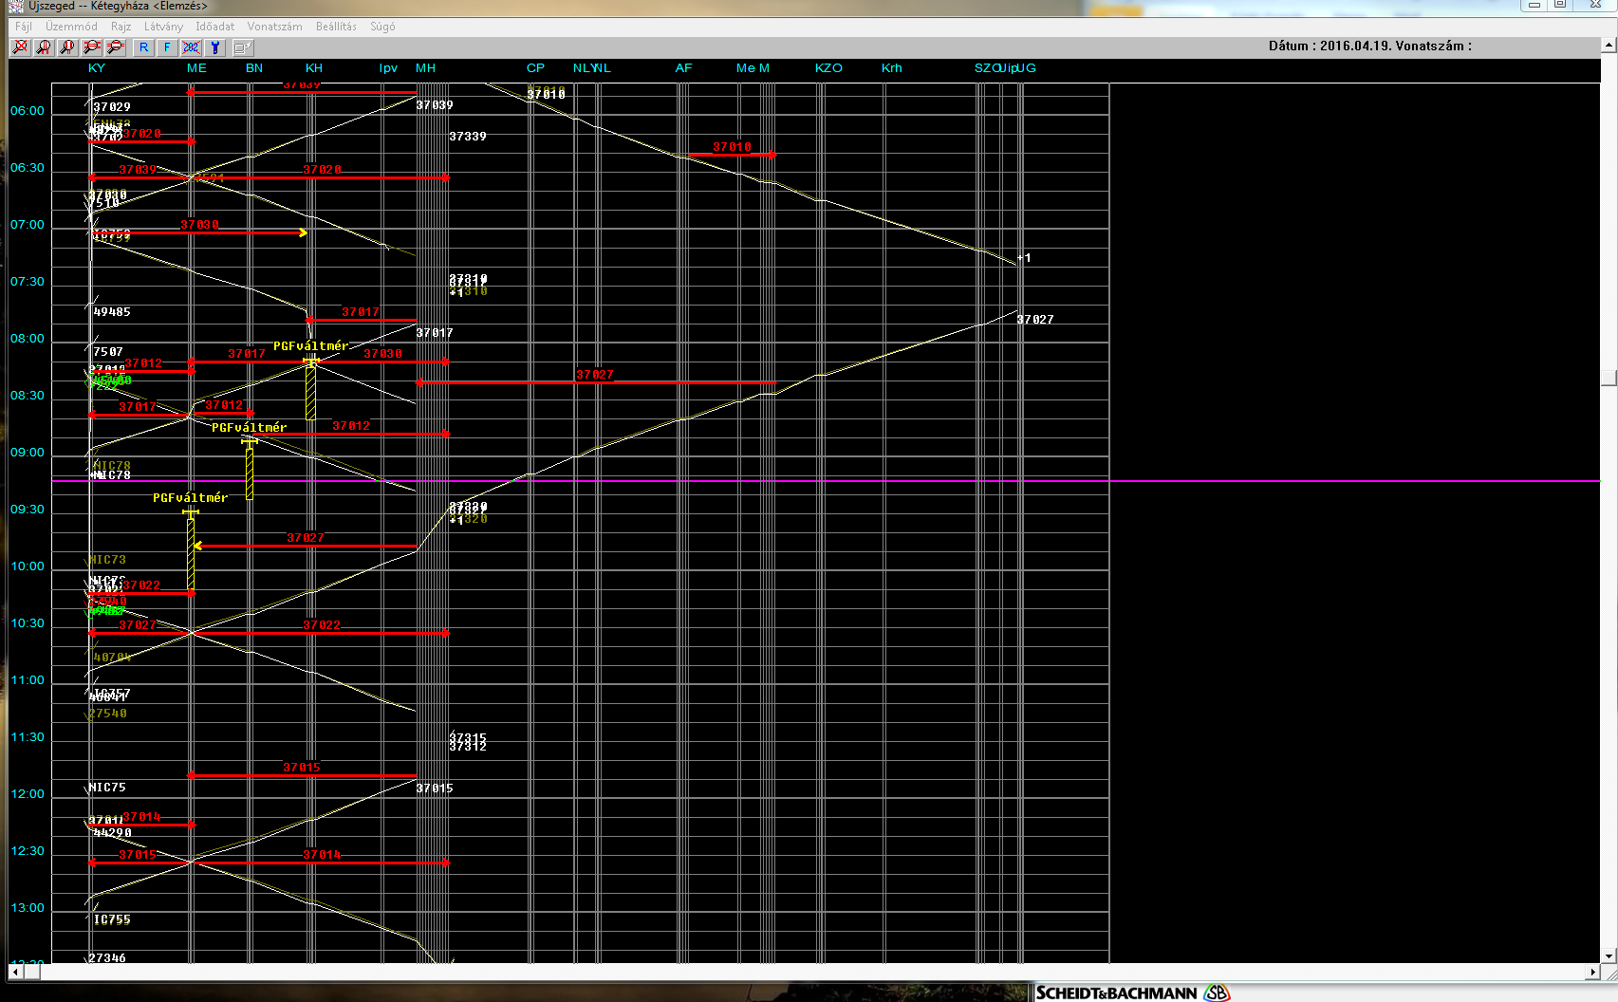Select white train label 37029
The height and width of the screenshot is (1002, 1618).
coord(112,107)
